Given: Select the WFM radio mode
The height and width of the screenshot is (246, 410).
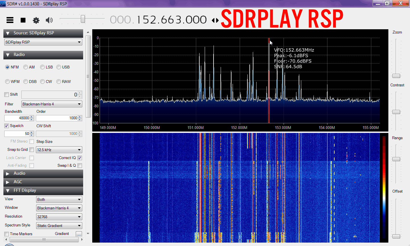Looking at the screenshot, I should pos(7,82).
